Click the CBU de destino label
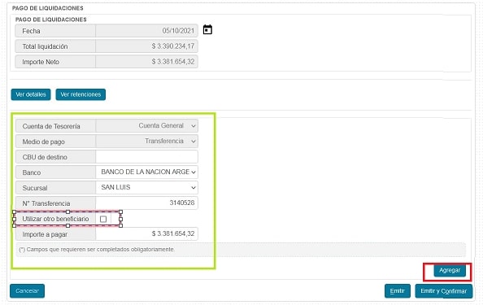 click(45, 157)
